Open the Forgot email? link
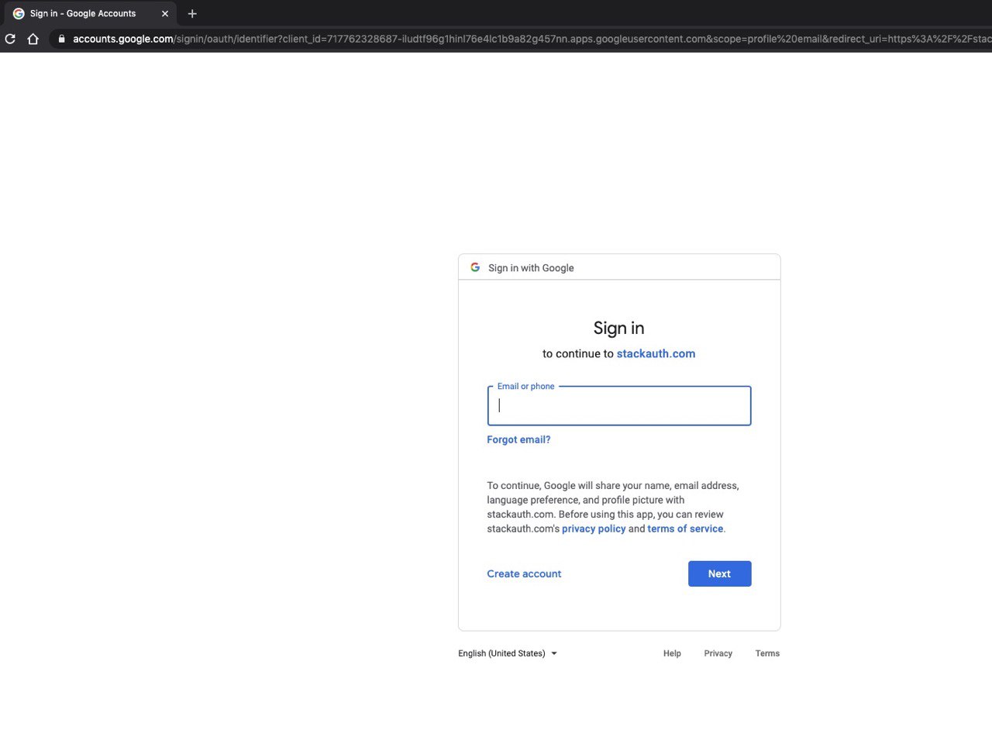This screenshot has height=754, width=992. 518,439
